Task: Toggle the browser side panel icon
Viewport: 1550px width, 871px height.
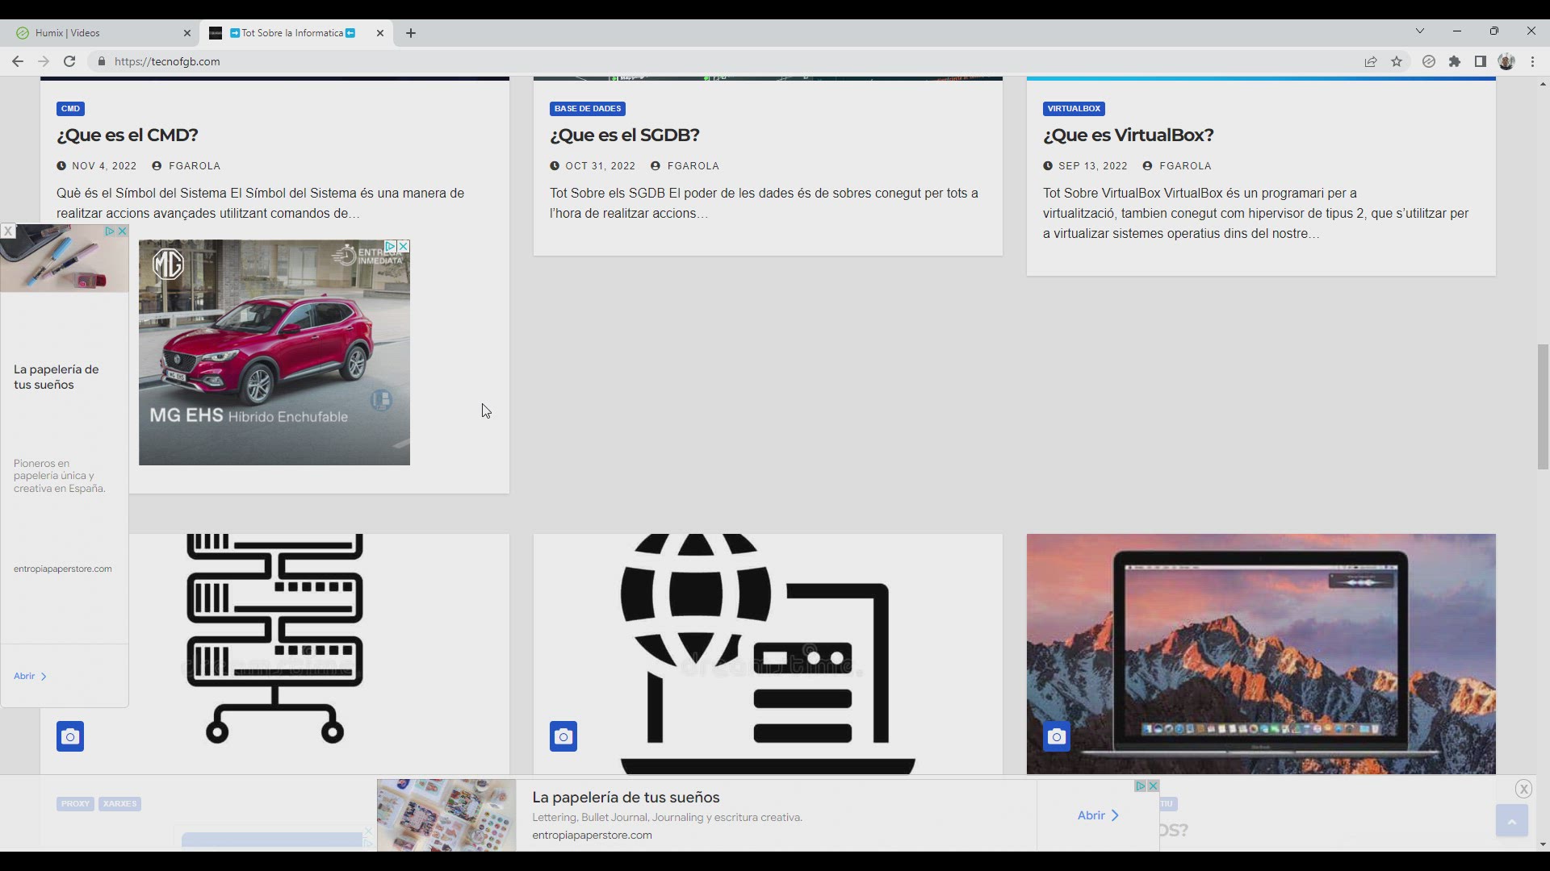Action: coord(1481,61)
